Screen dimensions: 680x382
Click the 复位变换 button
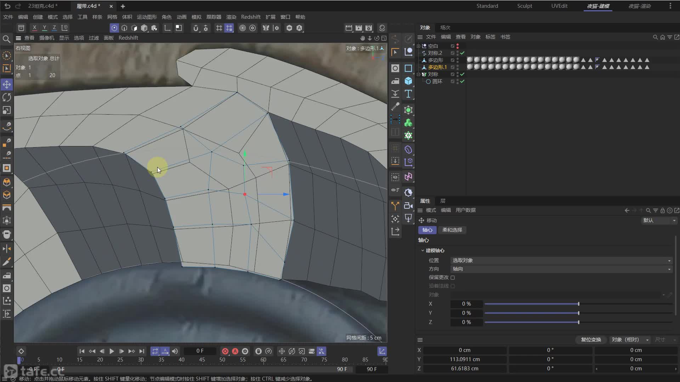click(x=591, y=340)
